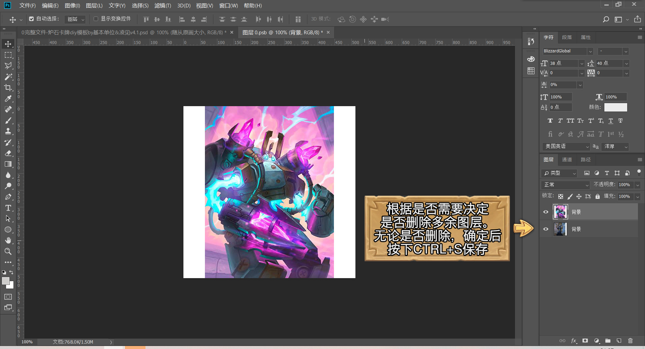This screenshot has width=645, height=349.
Task: Toggle Faux Bold text style
Action: point(550,121)
